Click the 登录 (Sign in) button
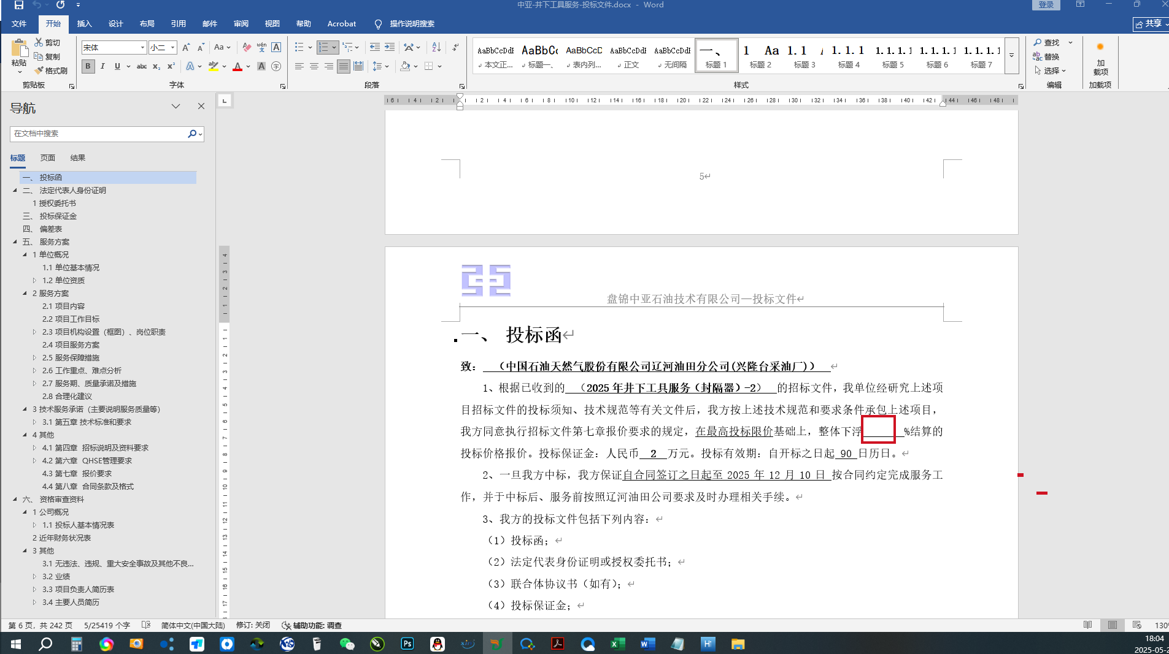Screen dimensions: 1169x654 point(1046,5)
